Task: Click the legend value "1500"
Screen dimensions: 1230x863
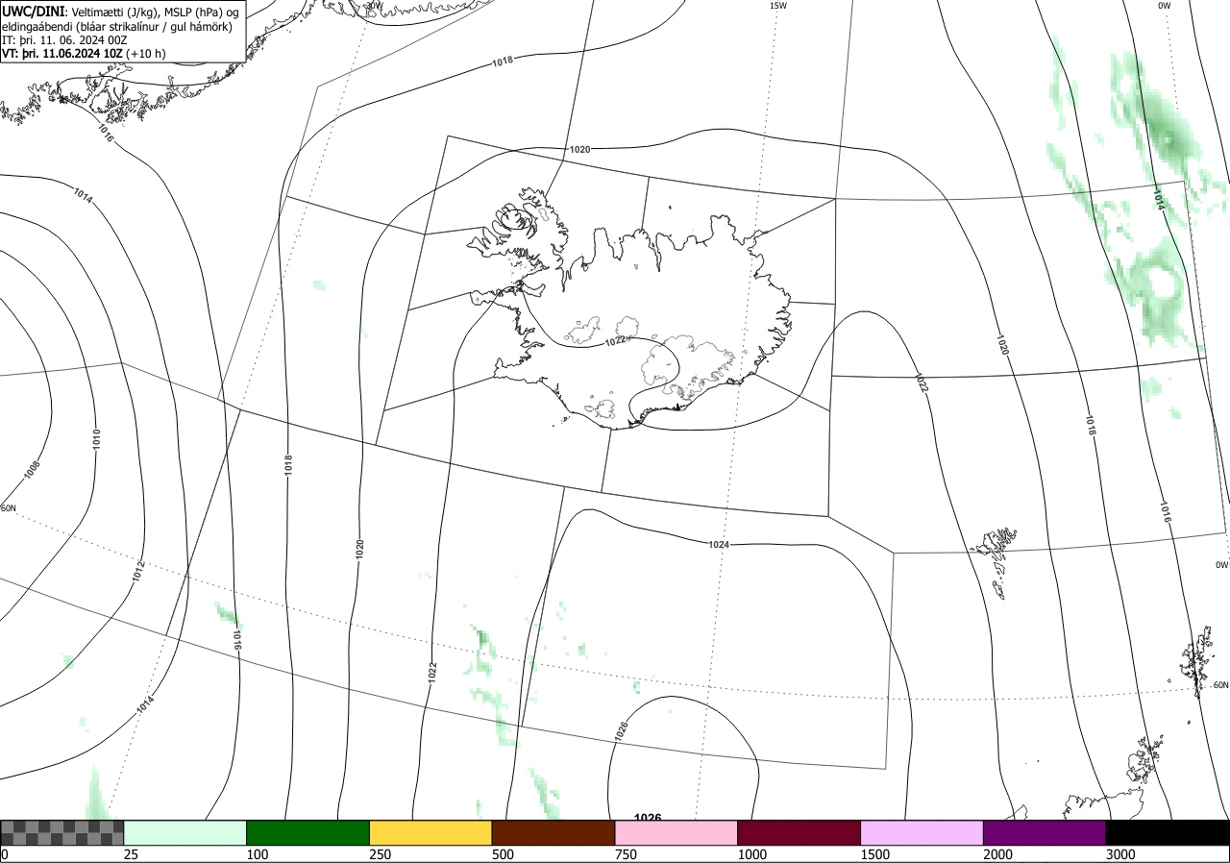Action: point(874,854)
